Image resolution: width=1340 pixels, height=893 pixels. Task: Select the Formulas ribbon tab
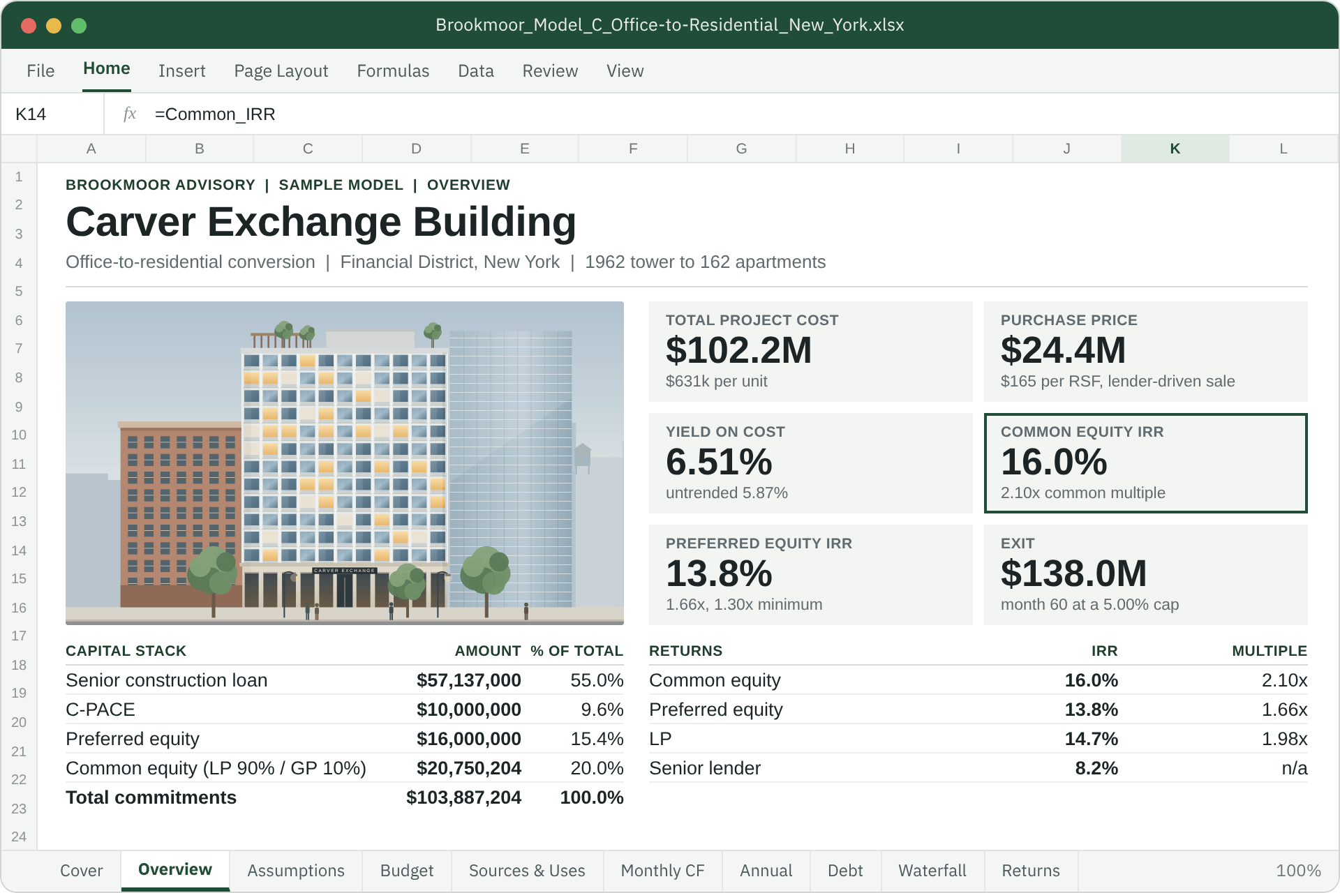[x=393, y=70]
